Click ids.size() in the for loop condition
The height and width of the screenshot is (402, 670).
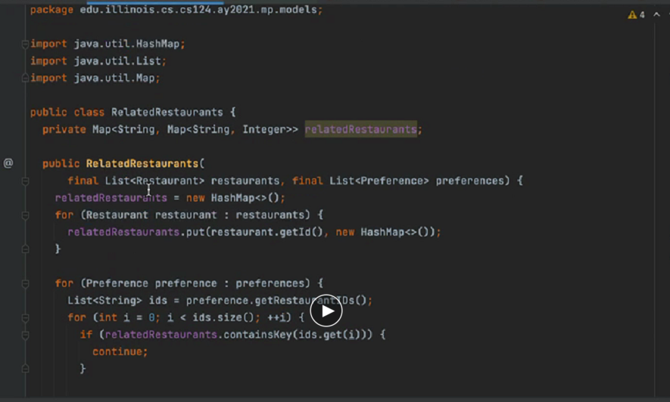pyautogui.click(x=223, y=317)
